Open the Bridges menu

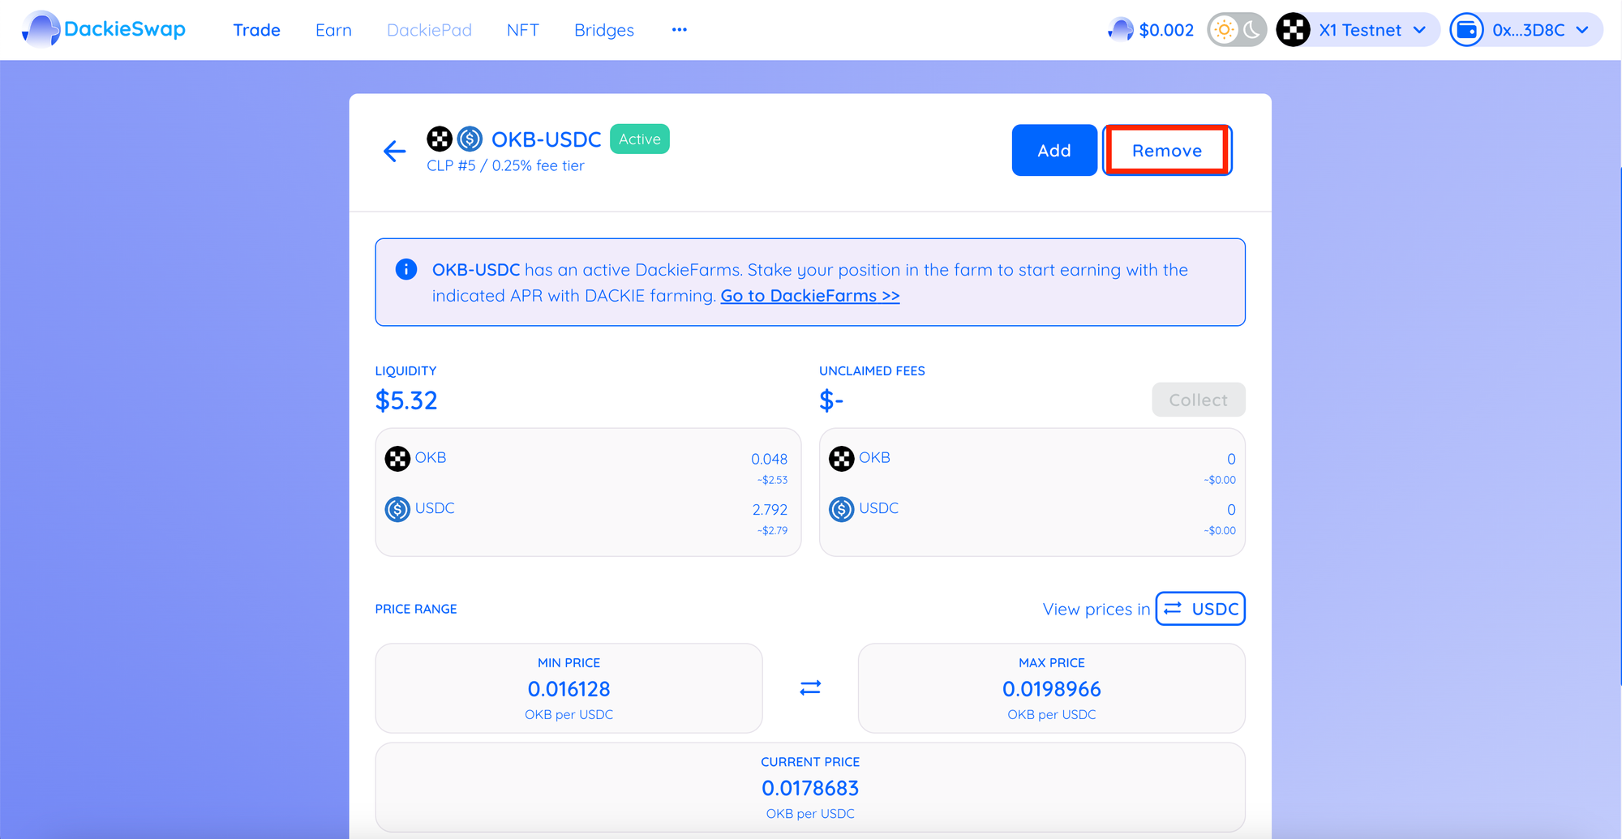pos(604,30)
